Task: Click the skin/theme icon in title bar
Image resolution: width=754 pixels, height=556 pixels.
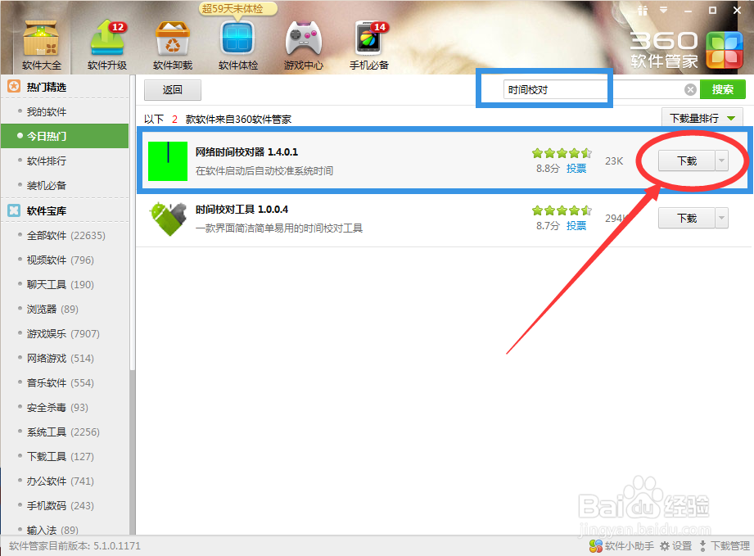Action: coord(643,10)
